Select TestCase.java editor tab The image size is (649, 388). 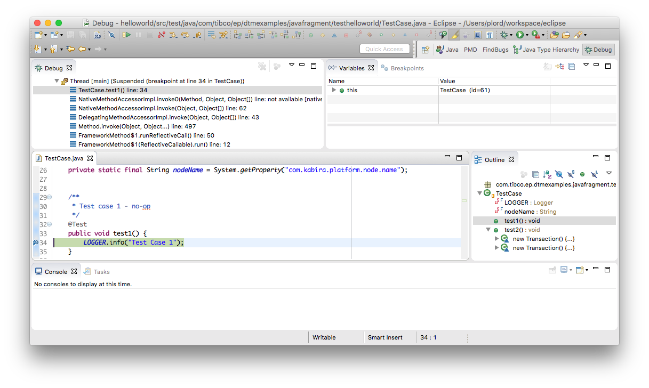click(x=63, y=158)
